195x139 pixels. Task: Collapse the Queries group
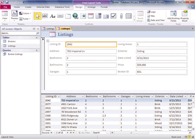click(37, 50)
